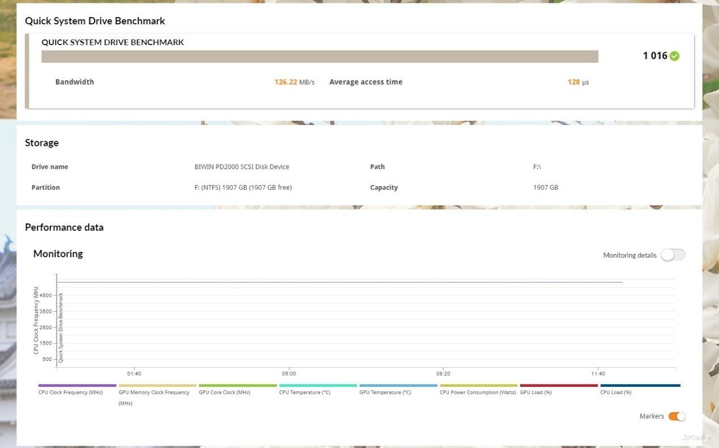Click the Quick System Drive Benchmark section heading
The image size is (719, 448).
(x=95, y=21)
